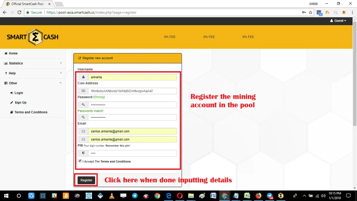Open the Windows notification center
The width and height of the screenshot is (357, 201).
[x=348, y=196]
